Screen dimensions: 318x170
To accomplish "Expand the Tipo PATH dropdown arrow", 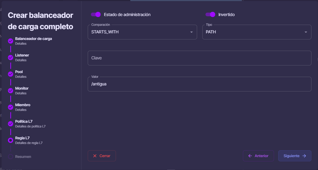I will tap(306, 32).
